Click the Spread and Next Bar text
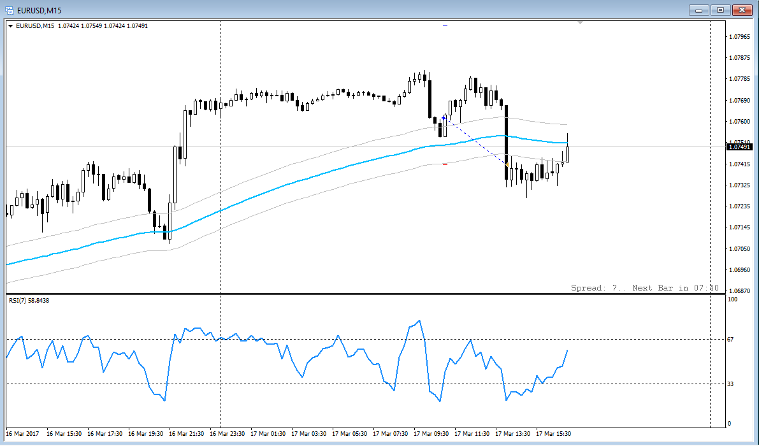This screenshot has width=759, height=446. click(x=645, y=288)
